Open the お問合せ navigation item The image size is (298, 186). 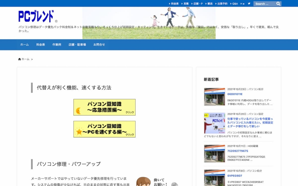(99, 44)
